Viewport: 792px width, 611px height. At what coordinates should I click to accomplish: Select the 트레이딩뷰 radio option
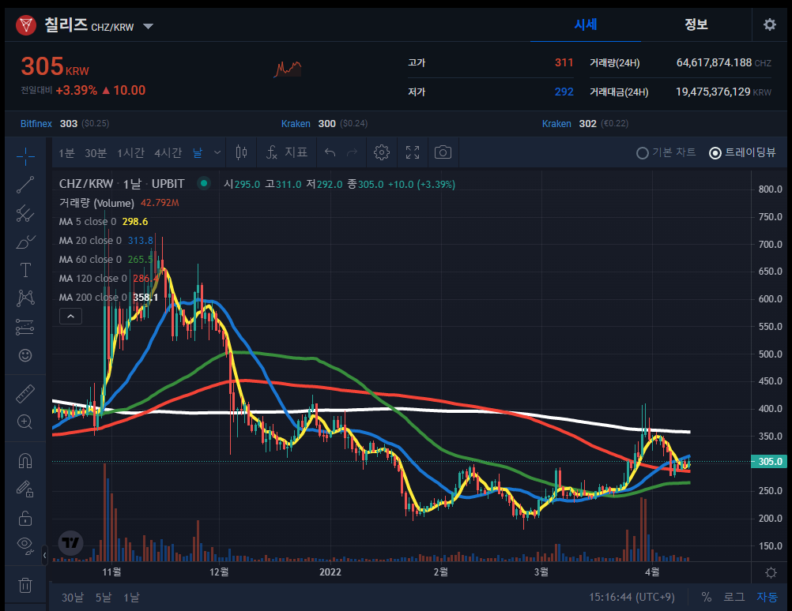point(742,152)
